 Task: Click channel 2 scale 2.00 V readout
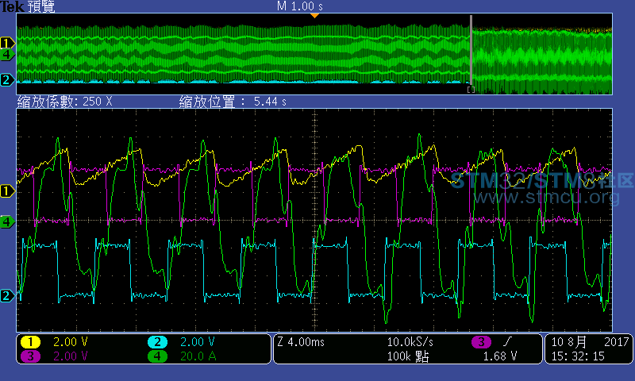[x=197, y=342]
